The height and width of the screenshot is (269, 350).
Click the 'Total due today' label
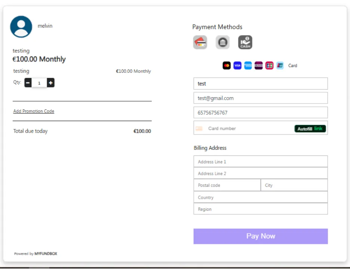coord(30,131)
